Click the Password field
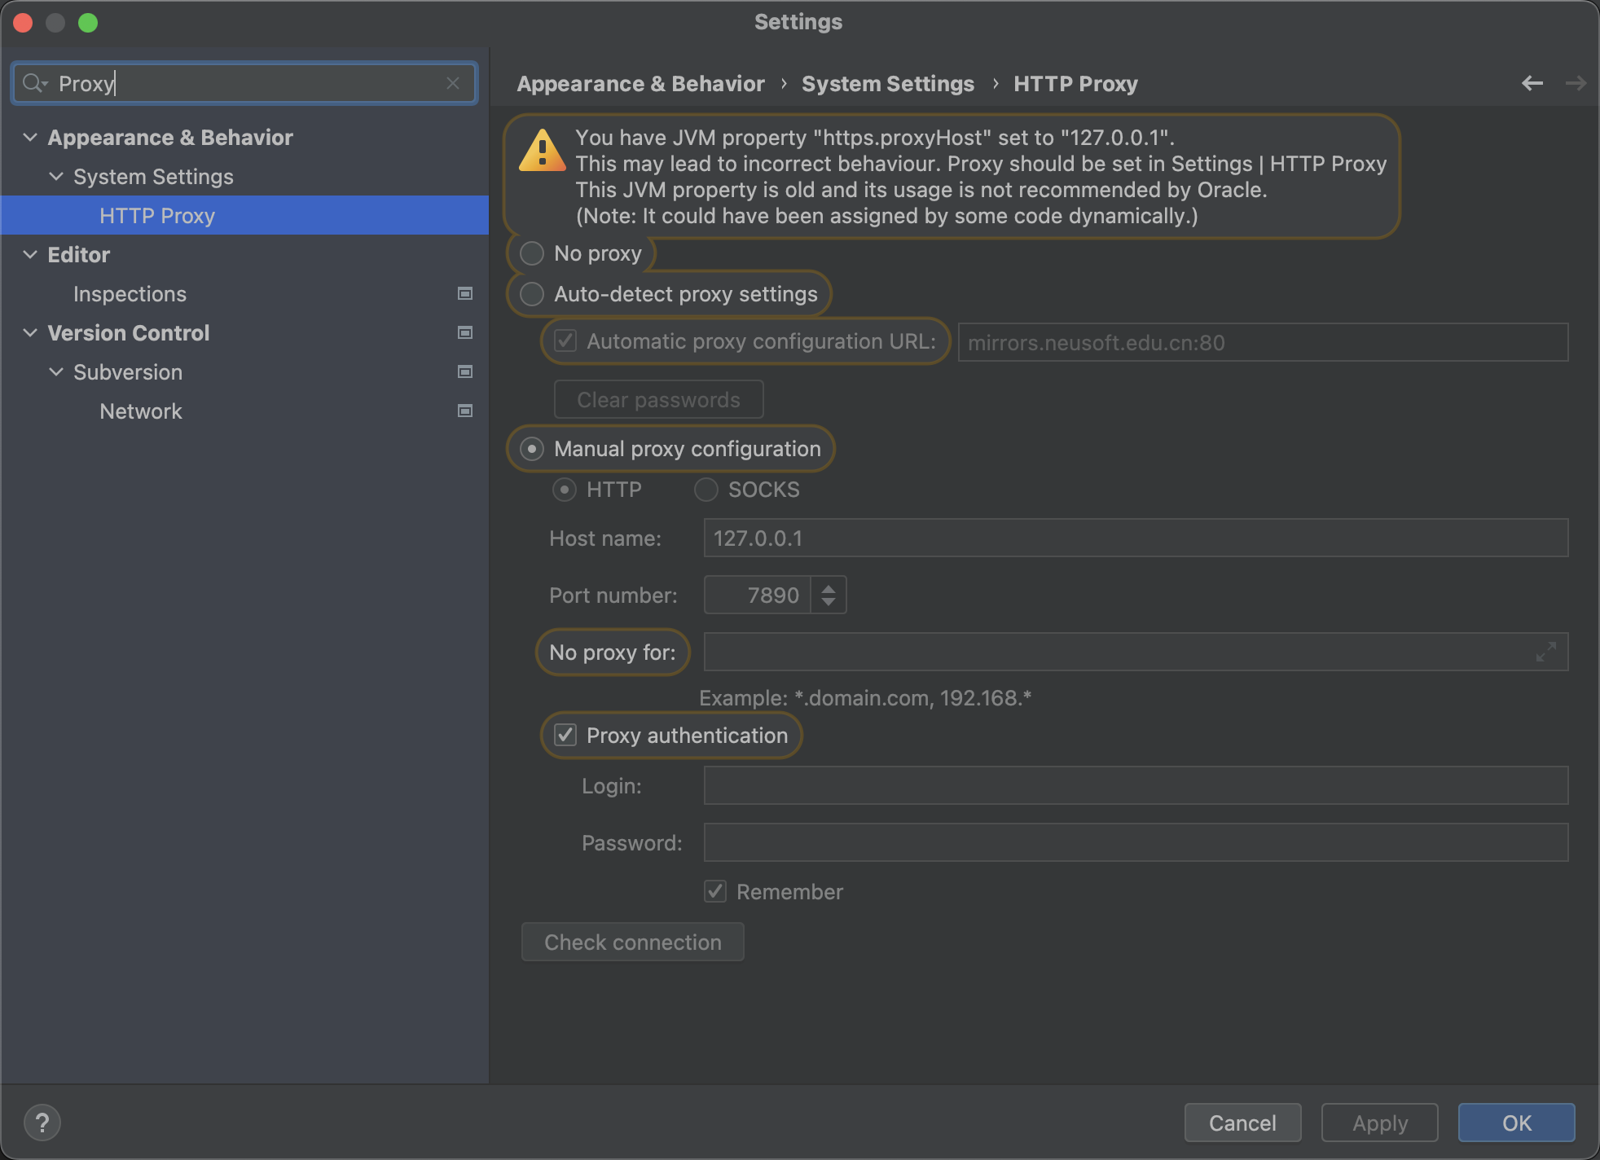The image size is (1600, 1160). (x=1136, y=842)
